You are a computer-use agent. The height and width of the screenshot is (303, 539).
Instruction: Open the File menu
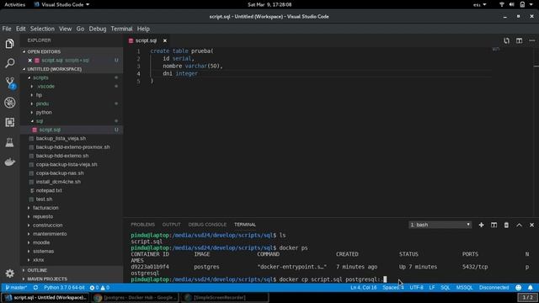[7, 29]
